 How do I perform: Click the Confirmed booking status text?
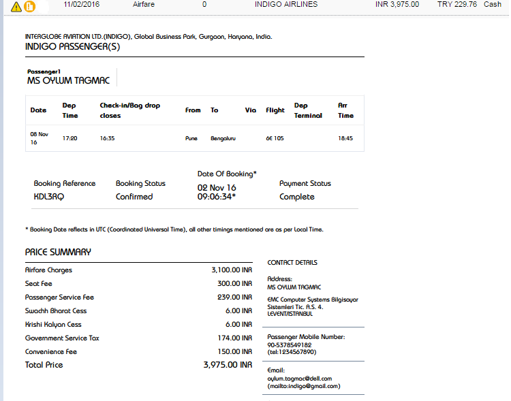(134, 197)
